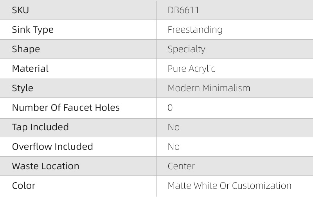Click the Shape row label
The width and height of the screenshot is (313, 197).
(x=26, y=49)
